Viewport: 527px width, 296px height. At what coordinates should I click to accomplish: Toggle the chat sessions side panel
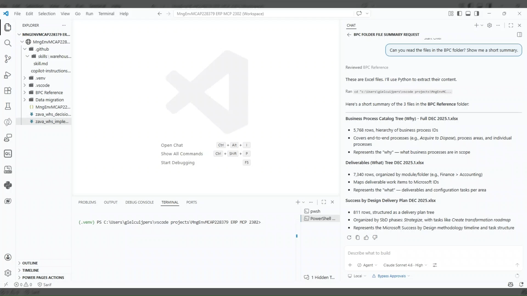(x=519, y=35)
